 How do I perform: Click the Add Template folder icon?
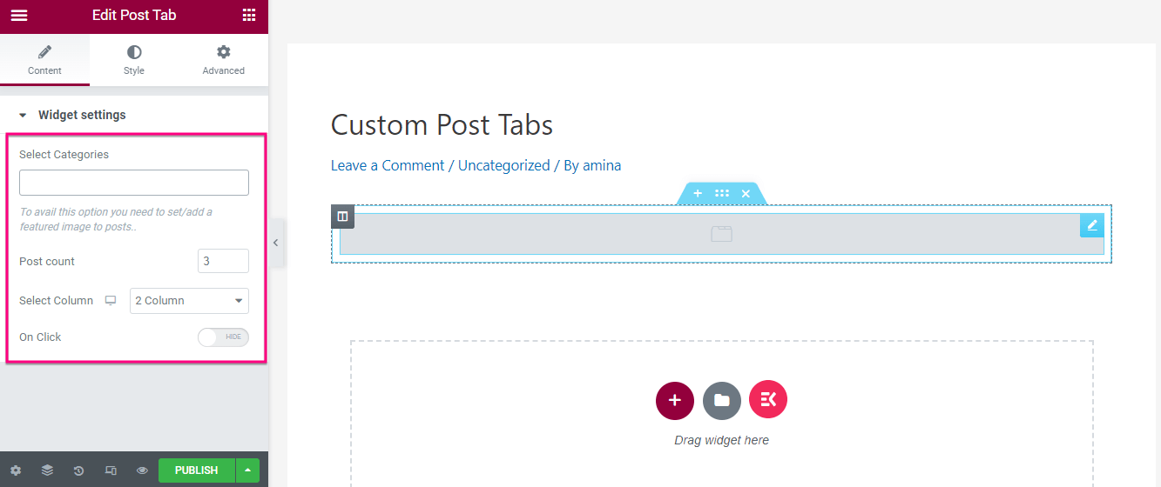pos(722,400)
